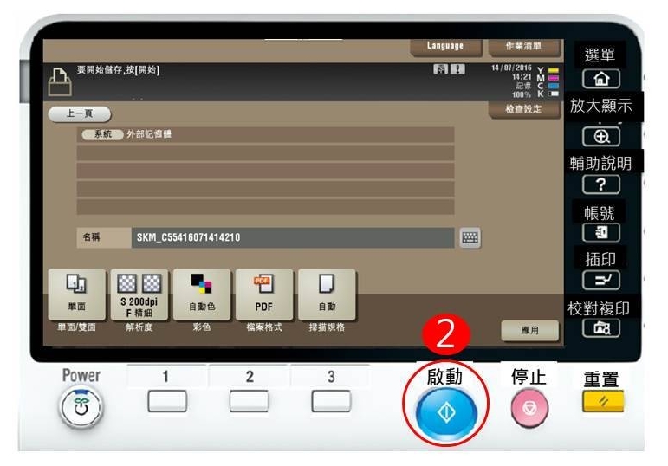The image size is (668, 466).
Task: Tap the document storage icon at top left
Action: click(60, 81)
